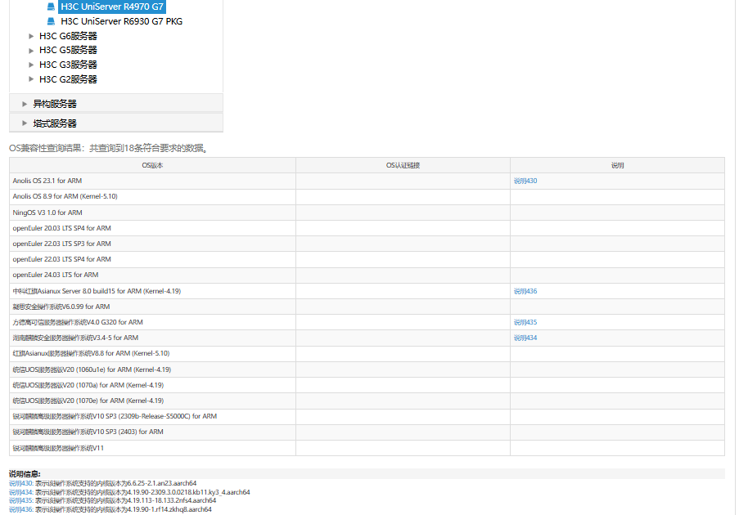
Task: Select the H3C UniServer R4970 G7 tree label
Action: click(112, 7)
